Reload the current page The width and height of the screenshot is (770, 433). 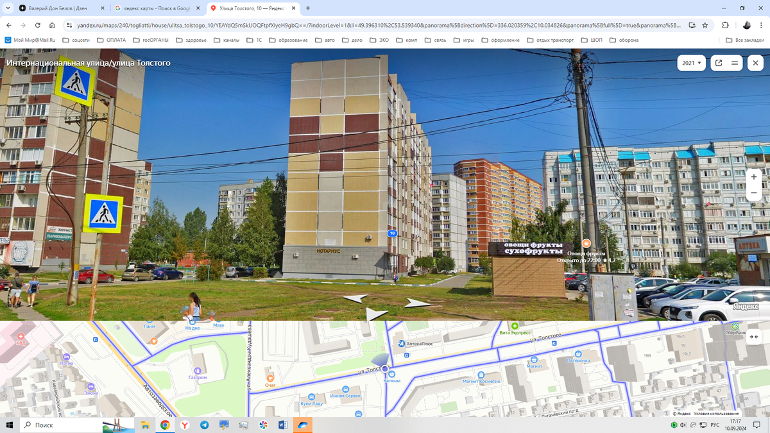(37, 25)
